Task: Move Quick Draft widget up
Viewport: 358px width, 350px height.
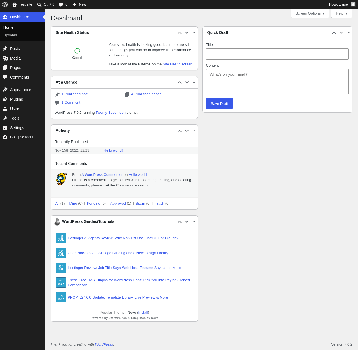Action: [x=334, y=33]
